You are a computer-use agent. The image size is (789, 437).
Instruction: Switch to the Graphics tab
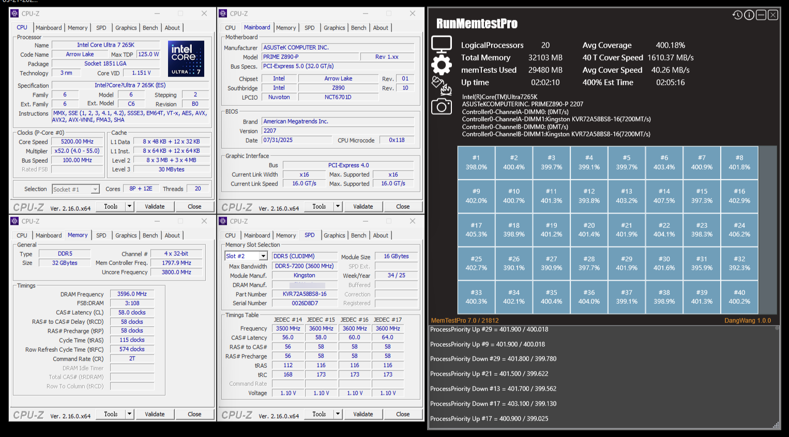coord(126,28)
